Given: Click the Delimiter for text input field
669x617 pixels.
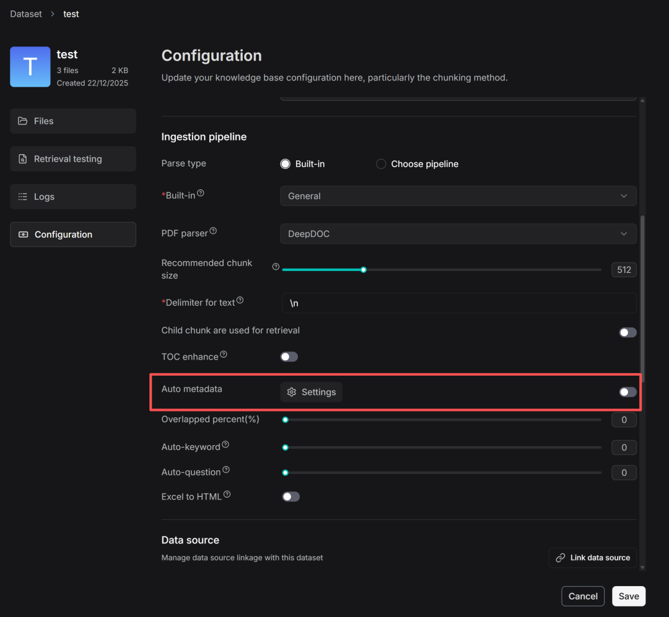Looking at the screenshot, I should [x=459, y=303].
